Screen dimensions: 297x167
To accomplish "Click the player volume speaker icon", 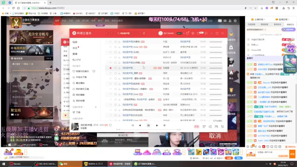I will [x=210, y=127].
